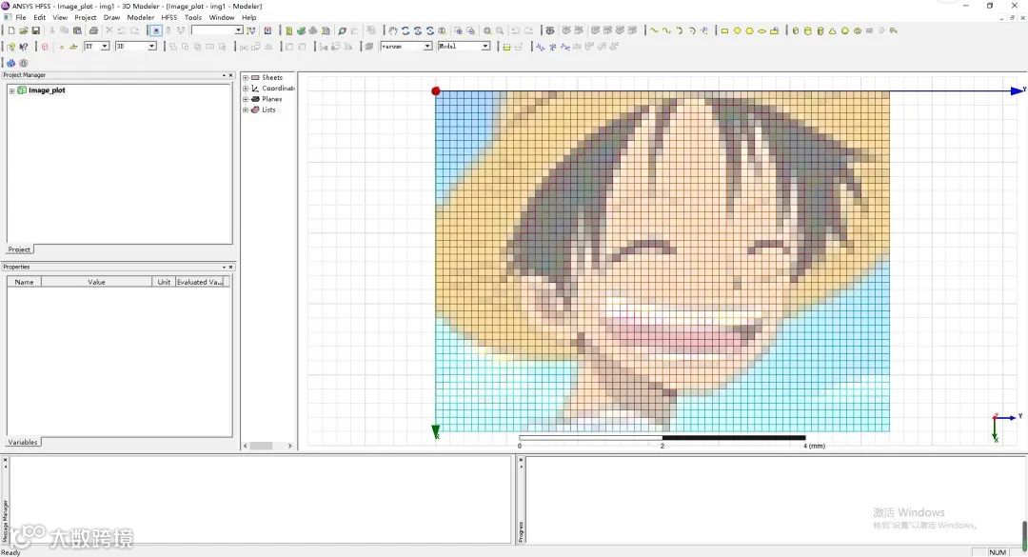Image resolution: width=1028 pixels, height=557 pixels.
Task: Expand the Image_plot project node
Action: click(x=11, y=90)
